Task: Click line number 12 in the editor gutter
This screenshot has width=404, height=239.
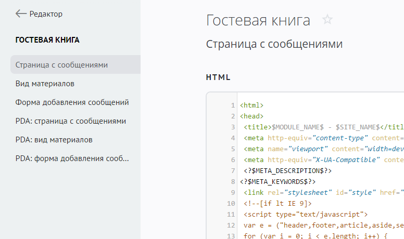Action: (x=231, y=225)
